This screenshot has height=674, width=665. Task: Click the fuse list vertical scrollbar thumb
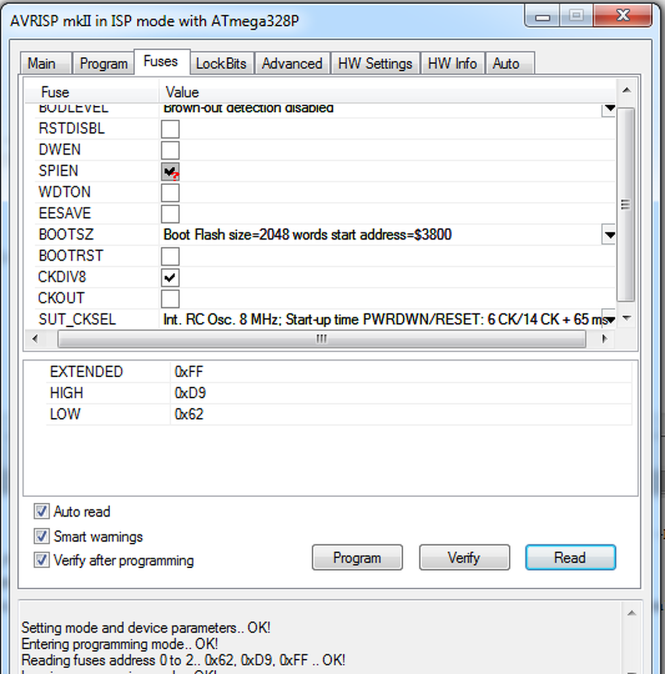(x=626, y=205)
